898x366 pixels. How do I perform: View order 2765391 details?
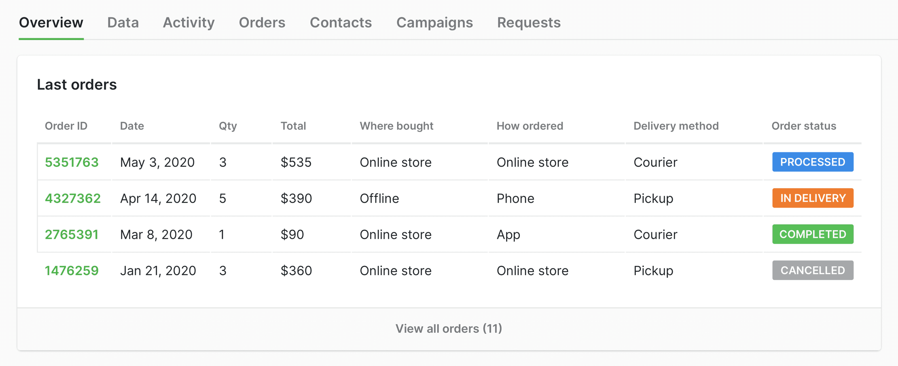72,235
